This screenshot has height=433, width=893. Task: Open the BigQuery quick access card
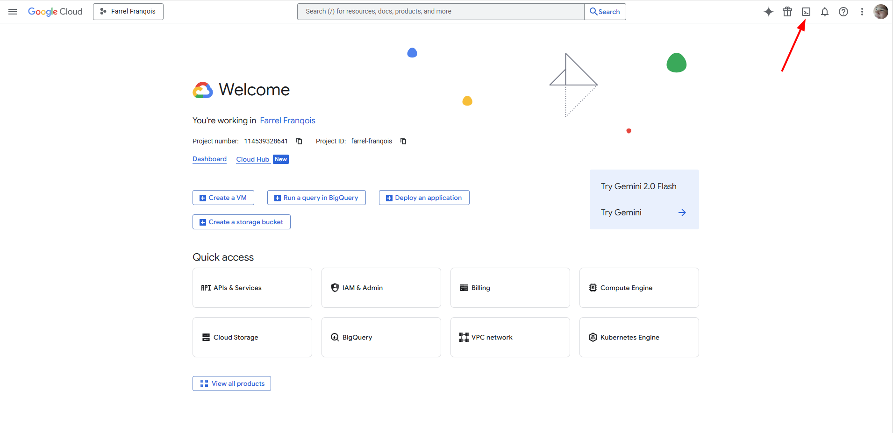[x=381, y=337]
